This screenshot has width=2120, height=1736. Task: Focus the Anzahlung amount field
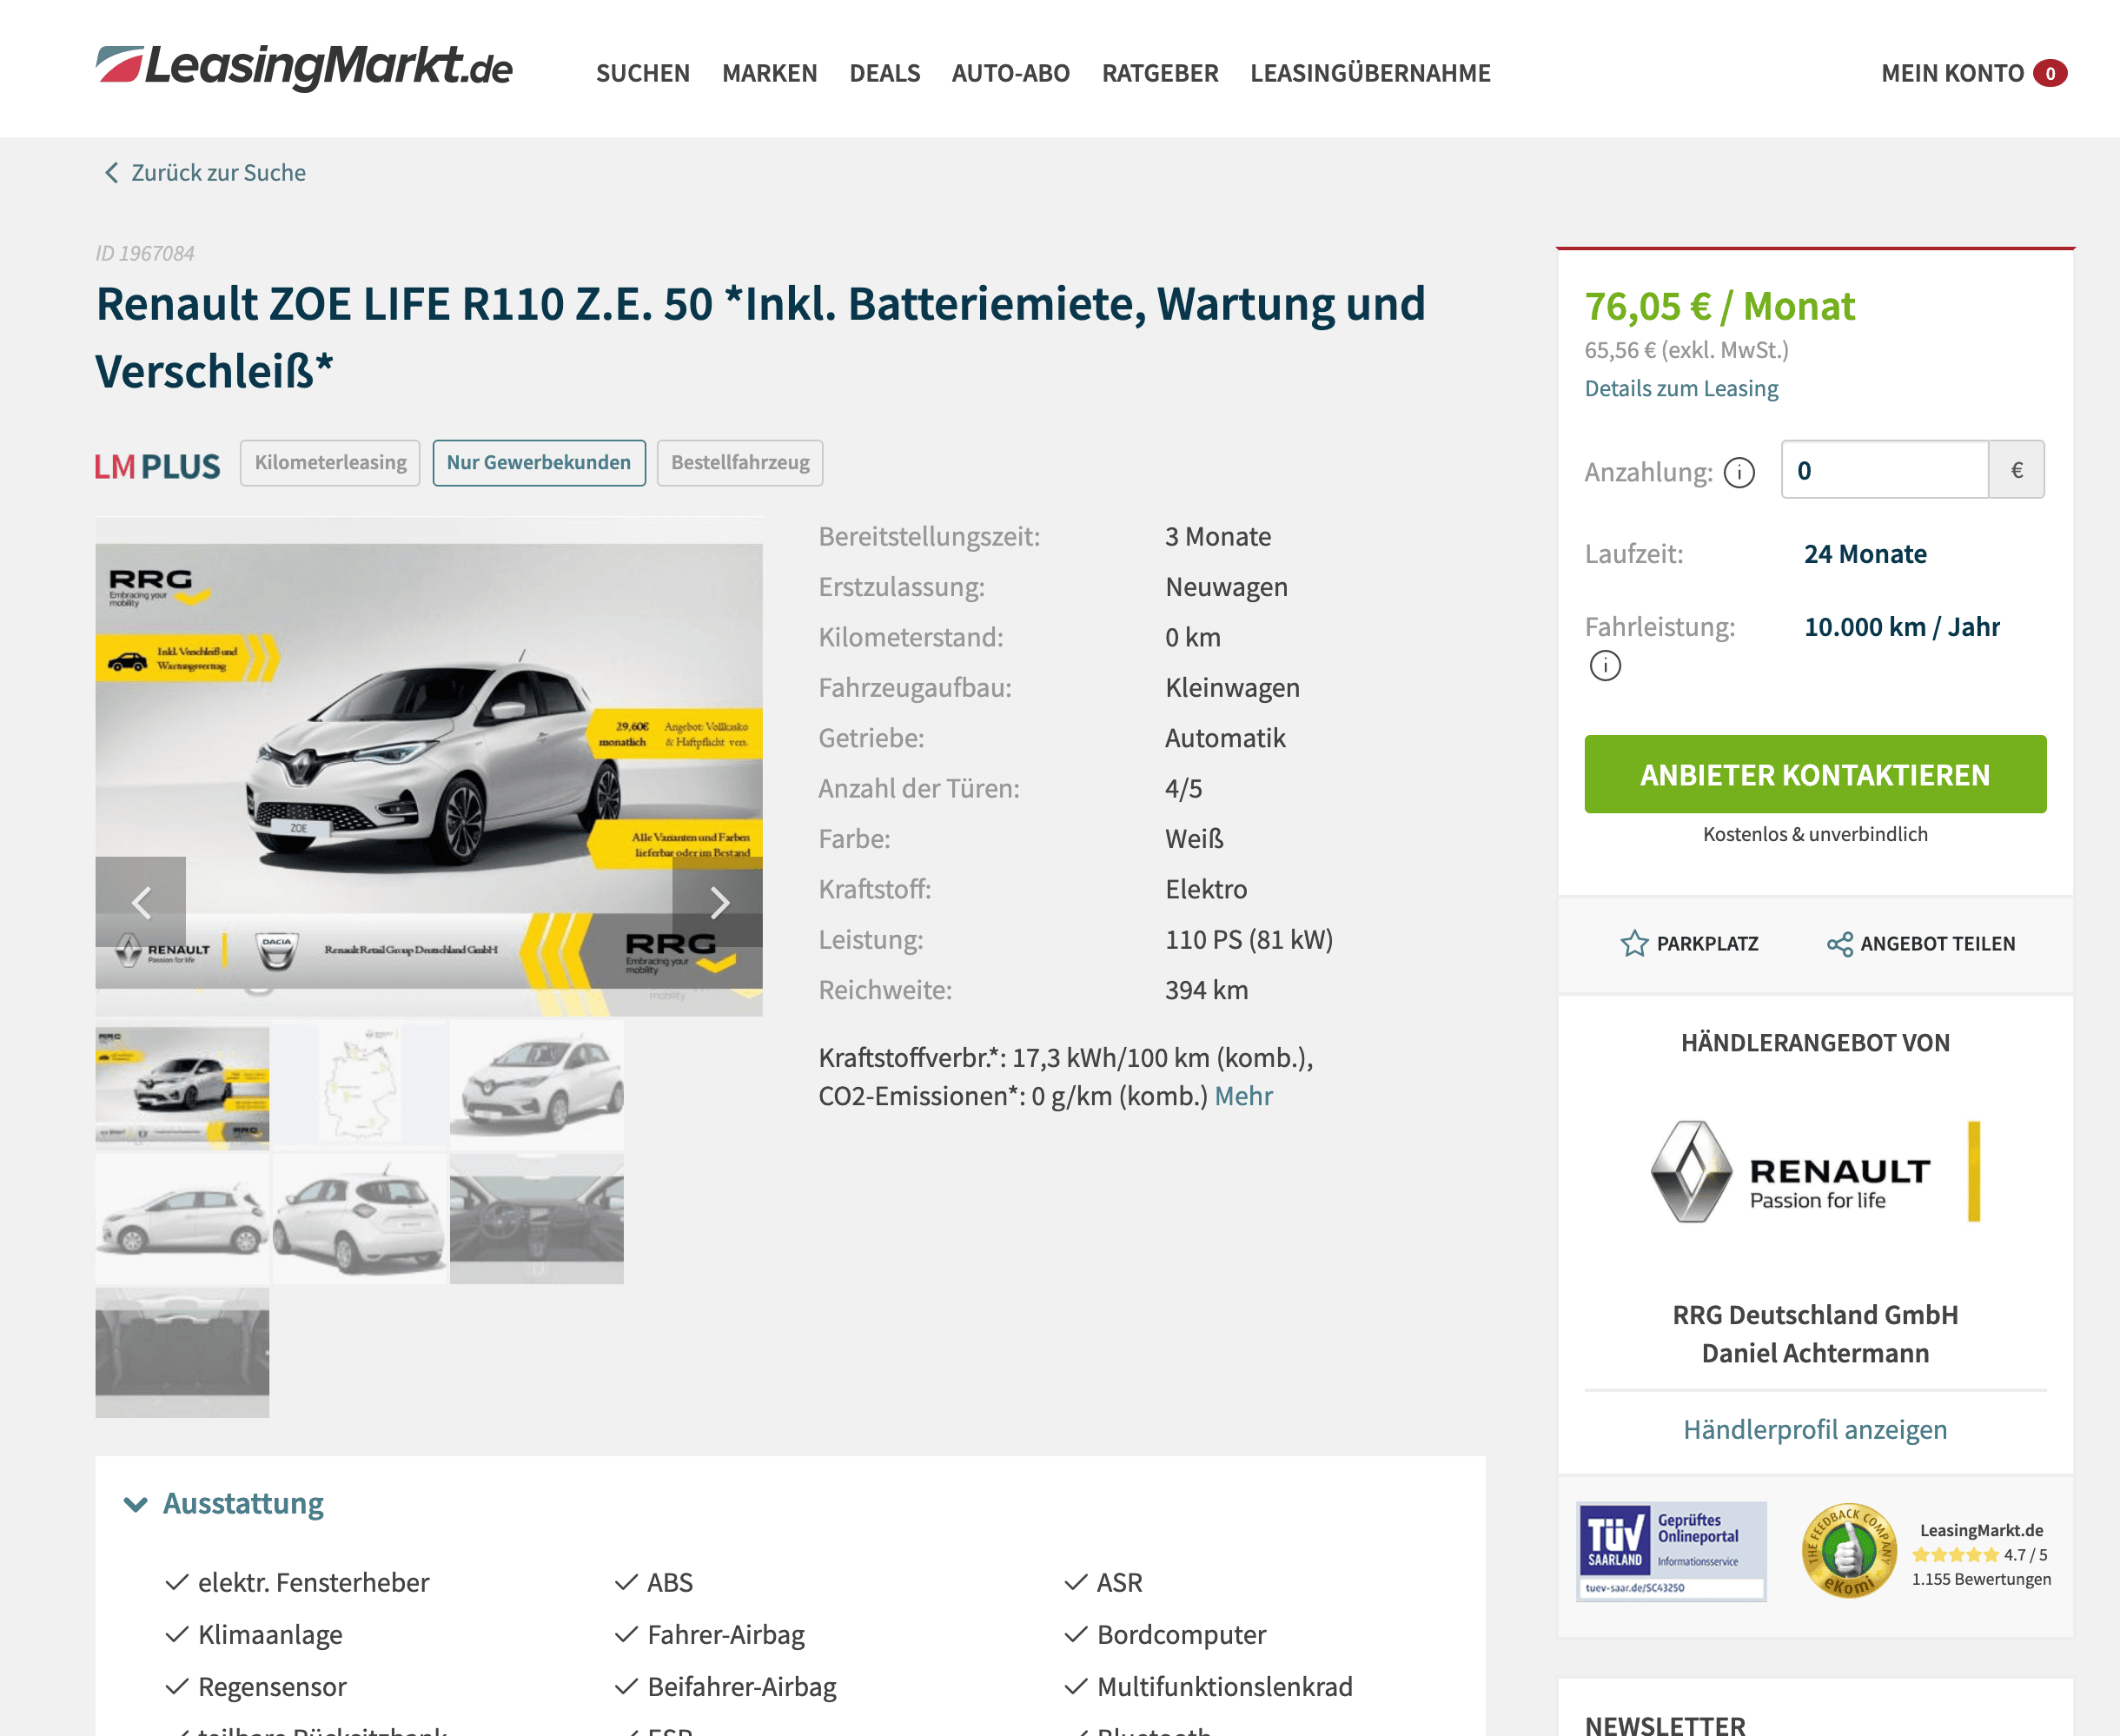point(1884,470)
